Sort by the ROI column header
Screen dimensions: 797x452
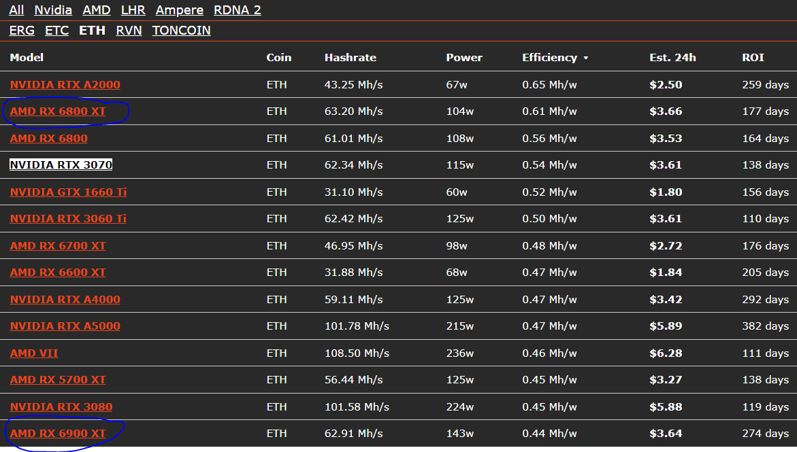(753, 58)
